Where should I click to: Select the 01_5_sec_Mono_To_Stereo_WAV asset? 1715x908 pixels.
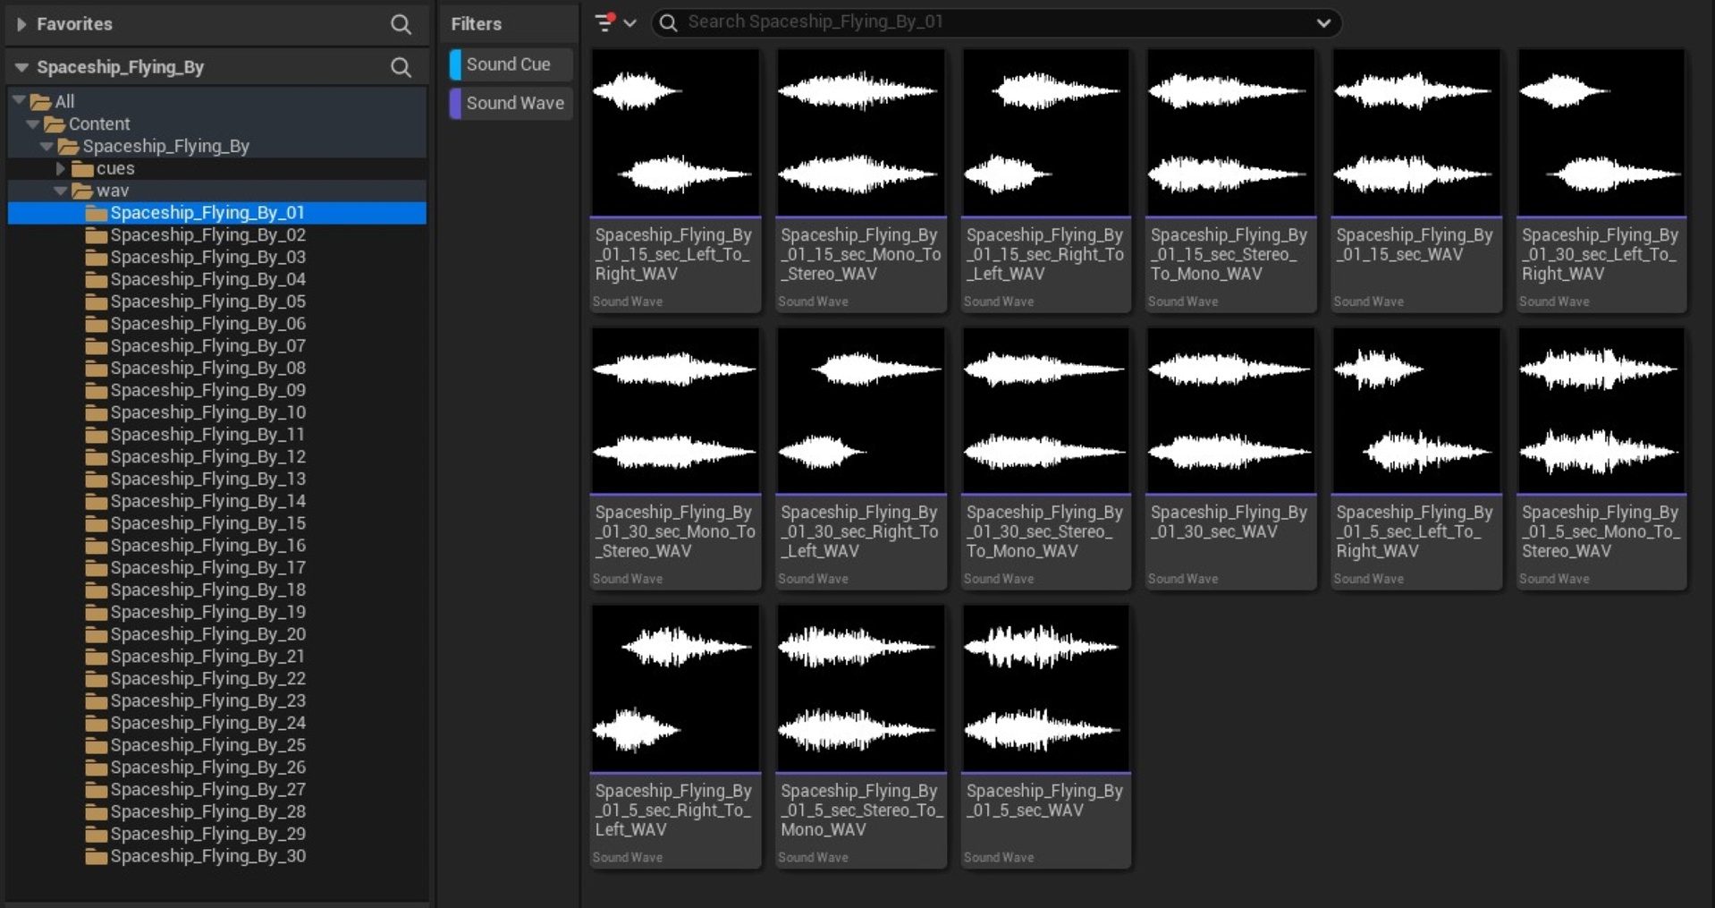(x=1601, y=458)
